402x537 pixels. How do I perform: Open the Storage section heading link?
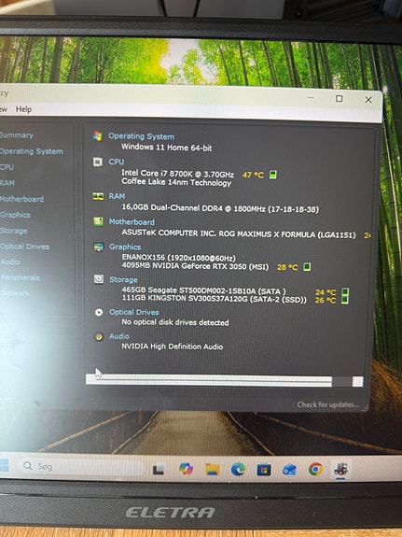pos(123,280)
